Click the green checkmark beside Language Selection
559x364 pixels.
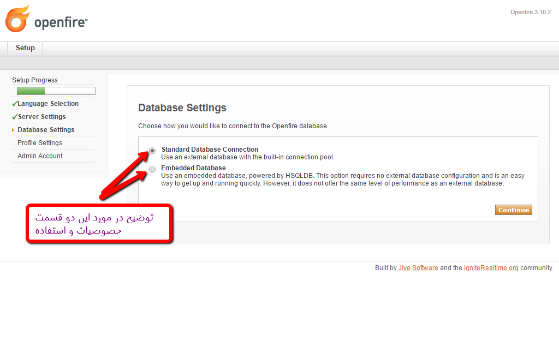click(x=14, y=104)
